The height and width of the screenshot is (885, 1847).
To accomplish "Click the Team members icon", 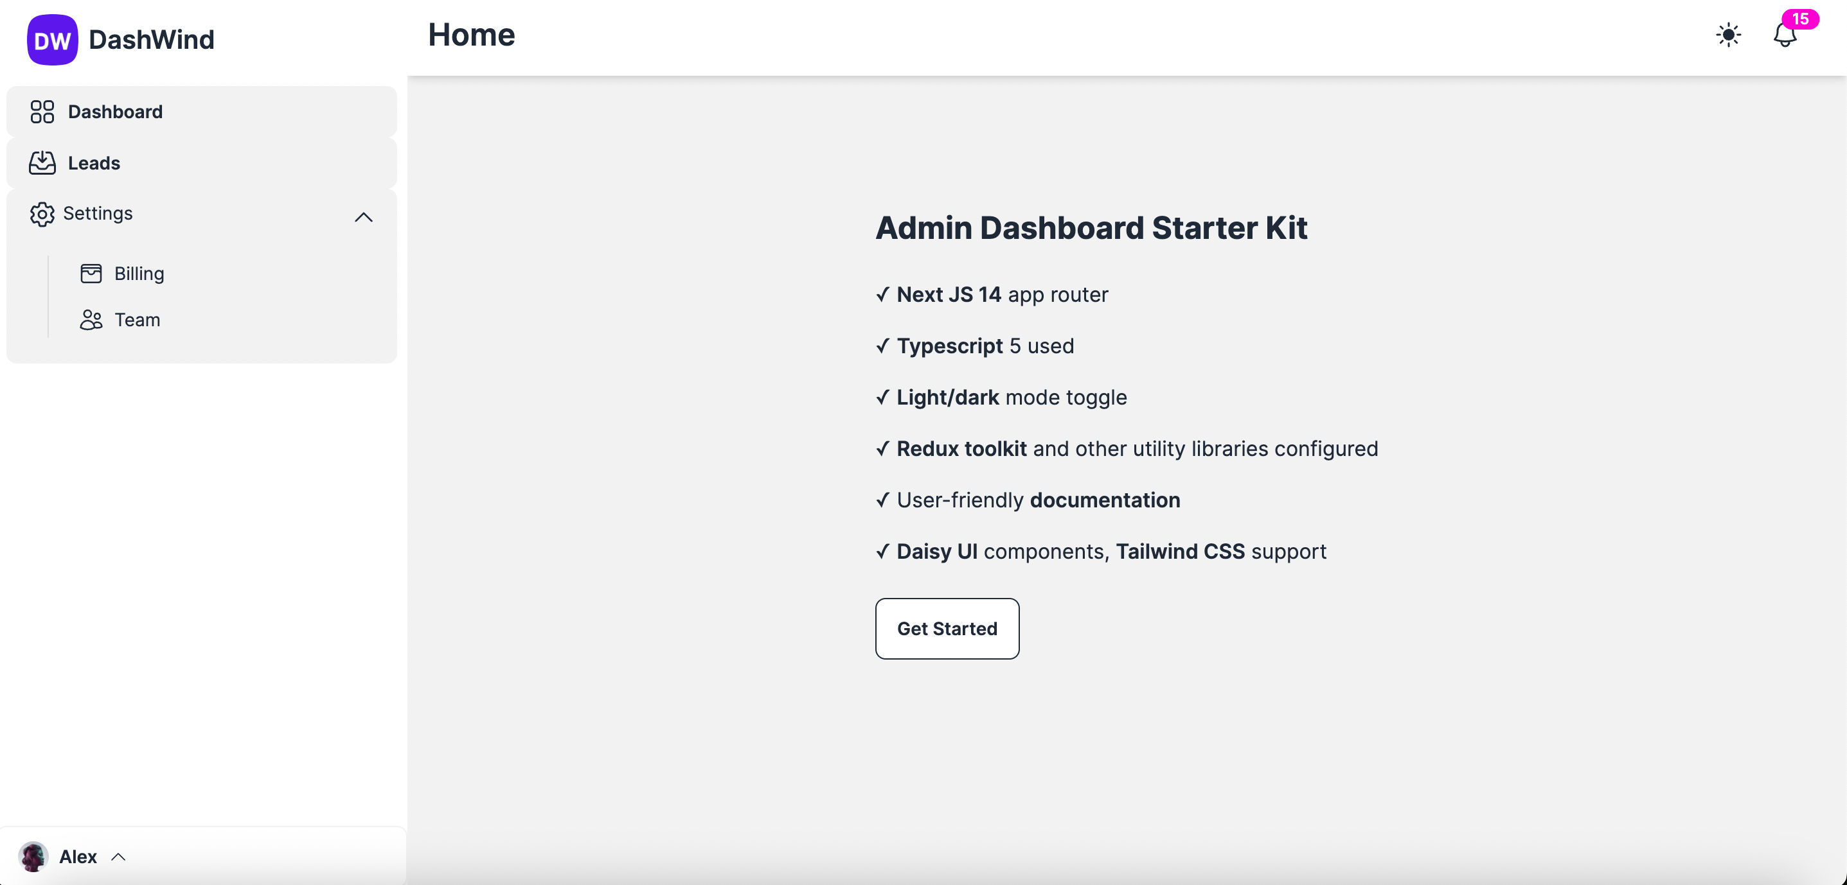I will click(91, 319).
